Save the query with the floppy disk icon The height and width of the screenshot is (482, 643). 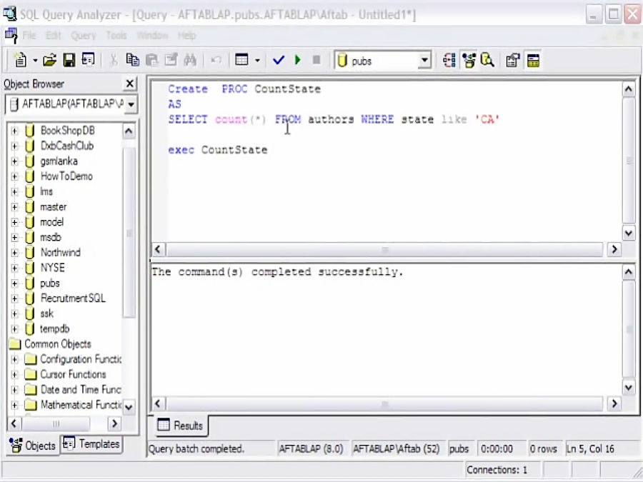point(69,61)
